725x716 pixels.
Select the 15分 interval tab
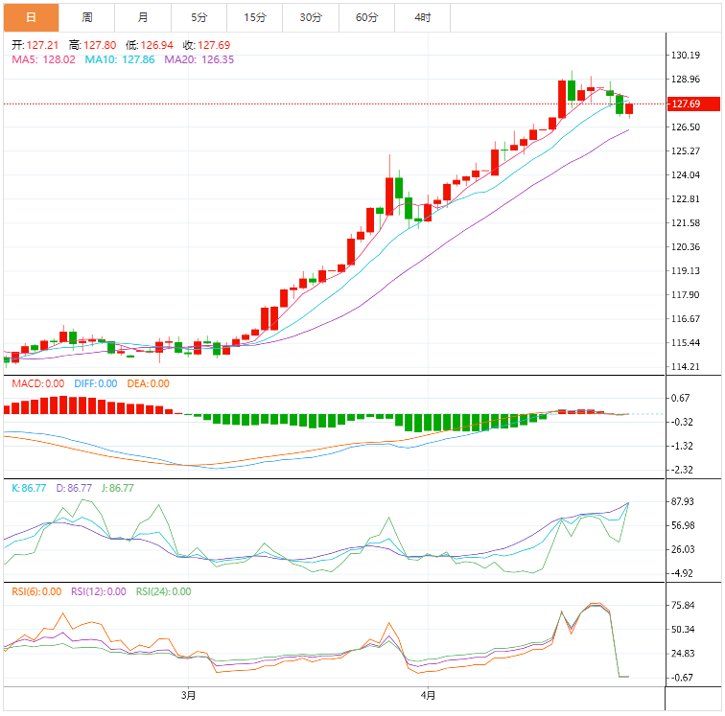255,17
